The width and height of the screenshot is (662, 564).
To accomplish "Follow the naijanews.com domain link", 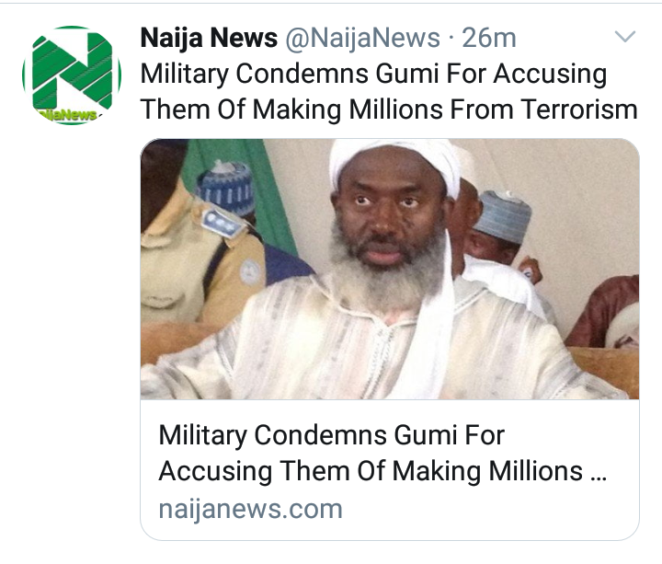I will click(250, 509).
